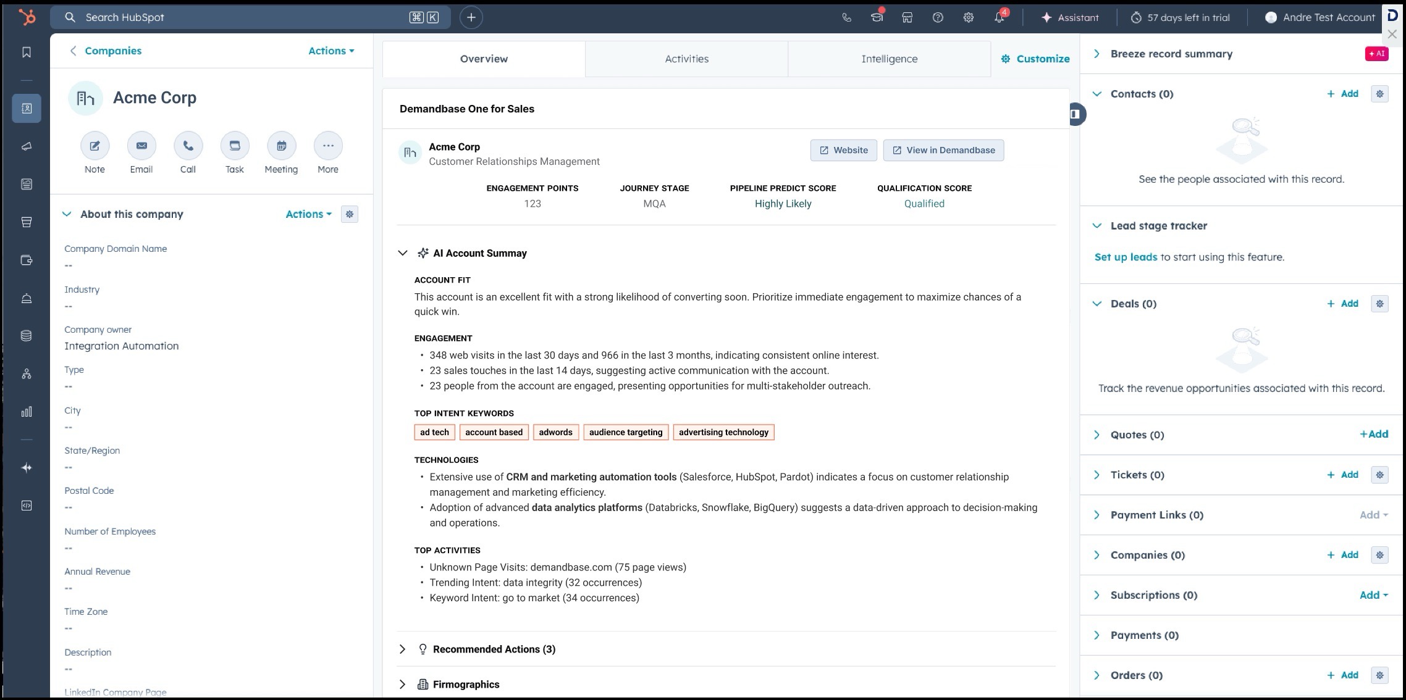Expand Recommended Actions (3)
The height and width of the screenshot is (700, 1406).
[x=403, y=649]
